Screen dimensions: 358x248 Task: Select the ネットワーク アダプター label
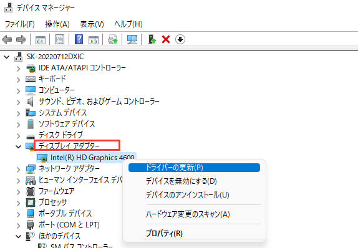(x=69, y=169)
